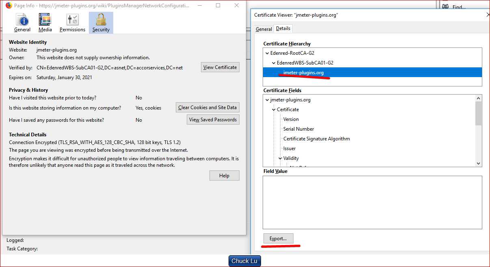The width and height of the screenshot is (490, 267).
Task: Click the Verified by CN=EdenredWBS value
Action: tap(110, 67)
